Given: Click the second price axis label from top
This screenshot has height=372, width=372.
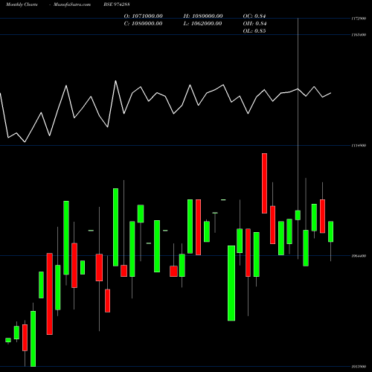Looking at the screenshot, I should pos(359,35).
